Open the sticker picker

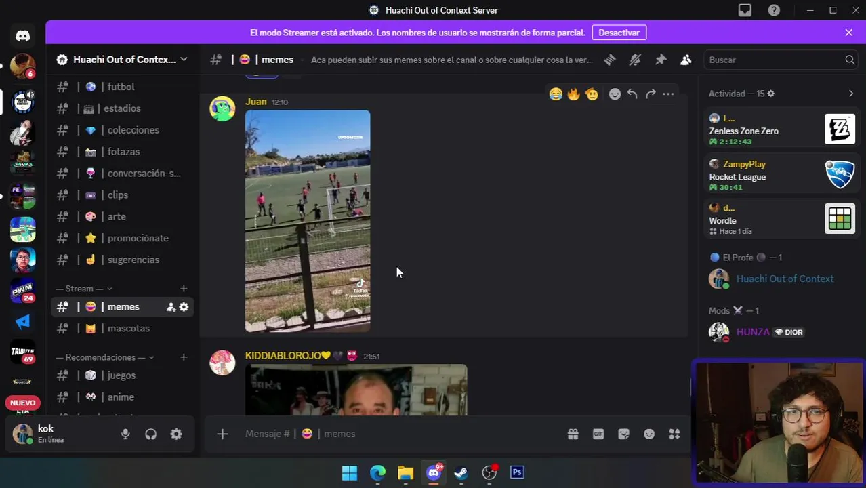tap(623, 434)
